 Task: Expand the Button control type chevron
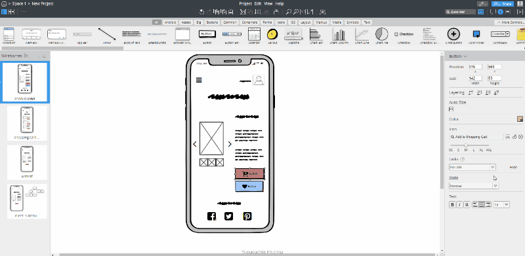[466, 56]
